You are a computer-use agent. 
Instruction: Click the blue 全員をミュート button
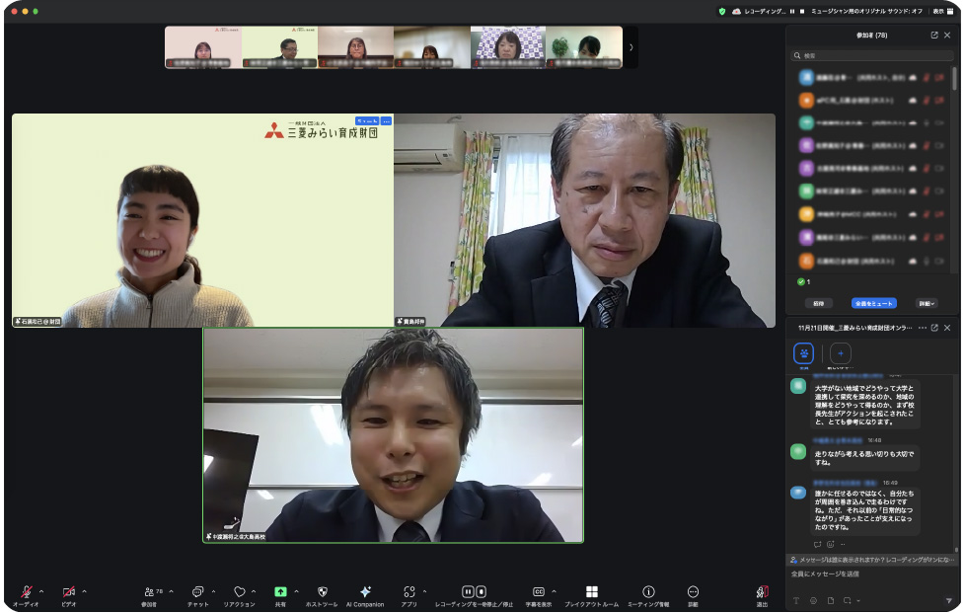pyautogui.click(x=874, y=303)
